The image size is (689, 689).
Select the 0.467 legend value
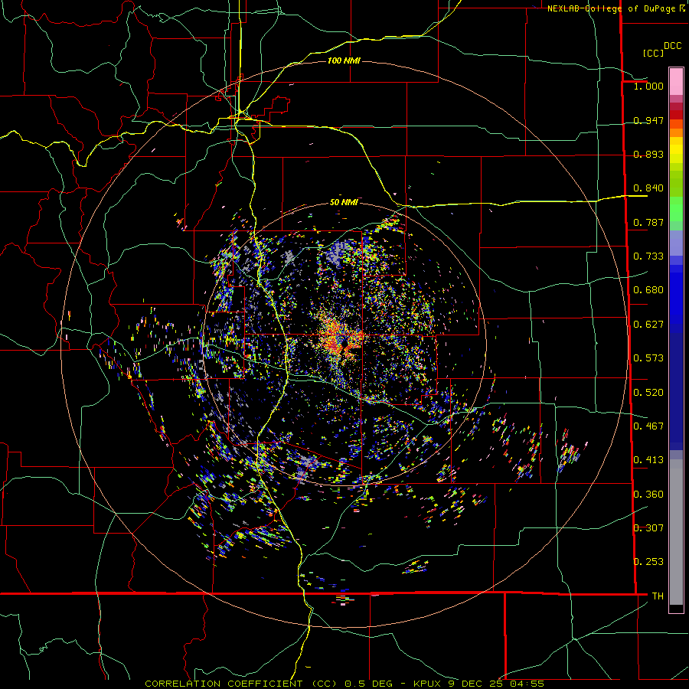point(648,426)
